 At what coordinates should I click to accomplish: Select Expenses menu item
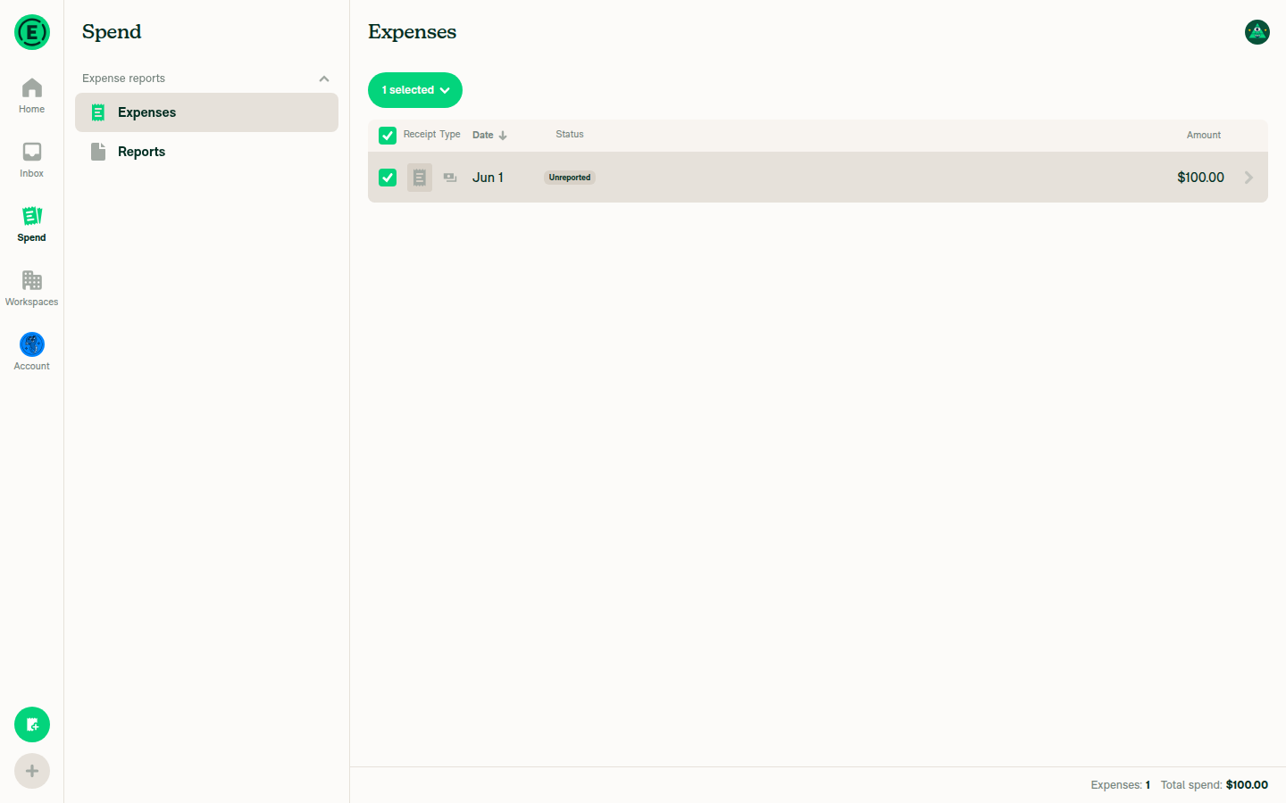coord(206,112)
